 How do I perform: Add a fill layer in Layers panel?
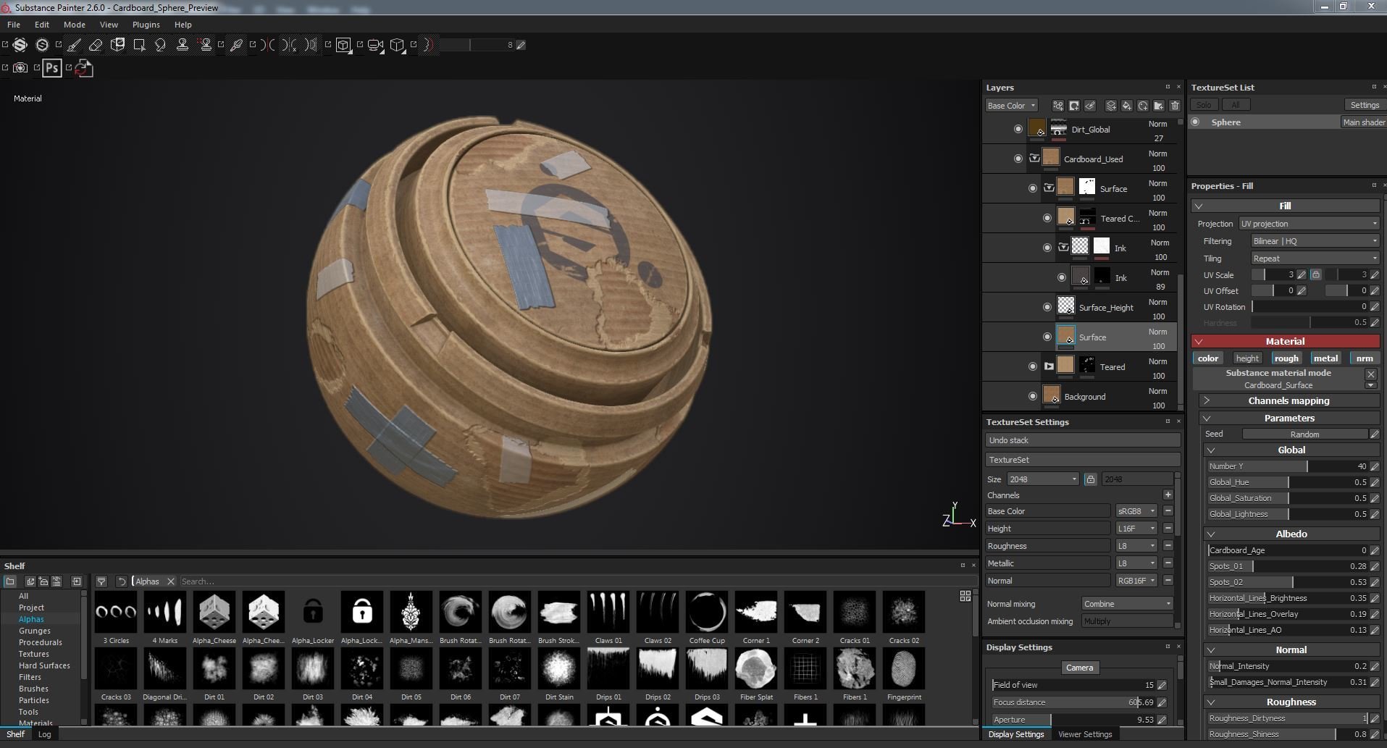pyautogui.click(x=1127, y=106)
